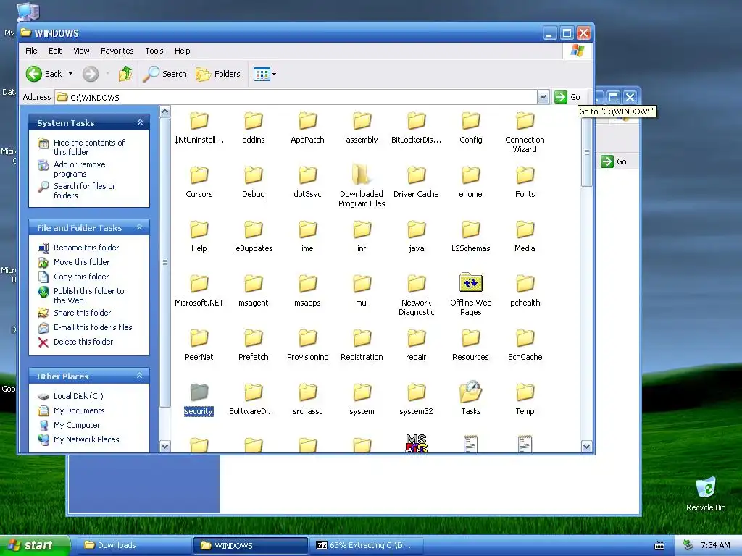Switch to 7-Zip 63% Extracting taskbar button
Screen dimensions: 742x556
[366, 545]
